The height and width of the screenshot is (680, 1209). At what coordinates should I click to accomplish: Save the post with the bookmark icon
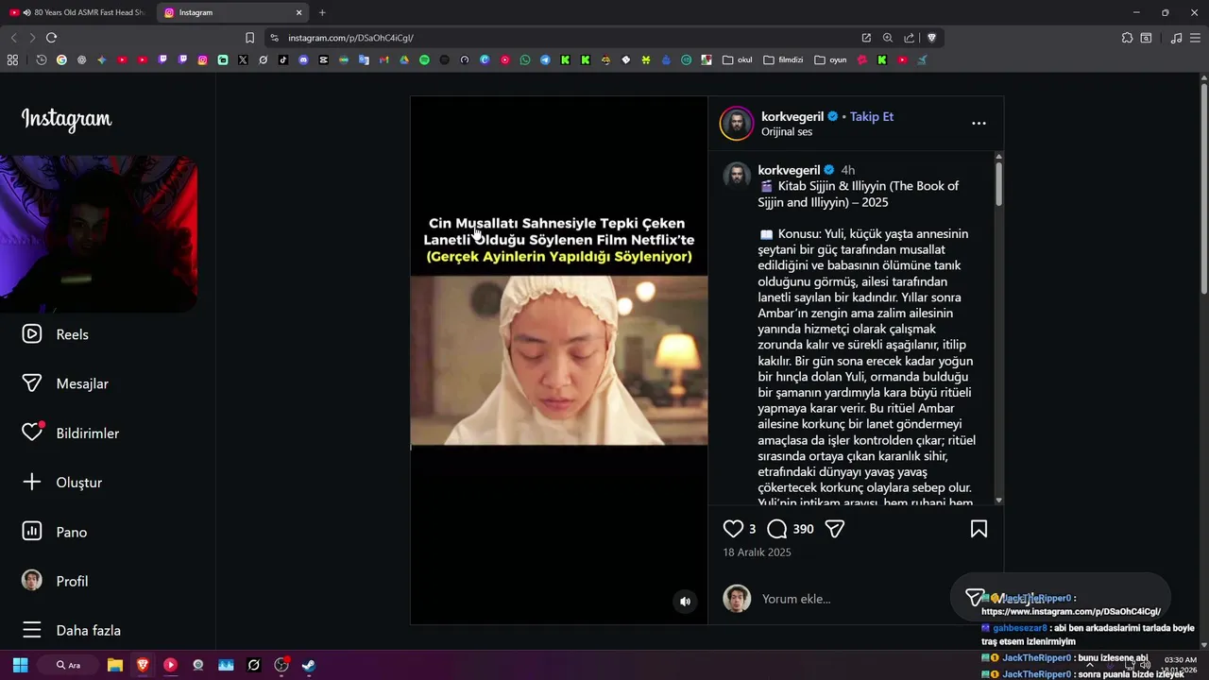979,529
